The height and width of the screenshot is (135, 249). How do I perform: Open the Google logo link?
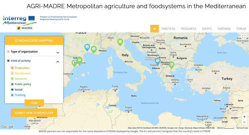click(7, 127)
